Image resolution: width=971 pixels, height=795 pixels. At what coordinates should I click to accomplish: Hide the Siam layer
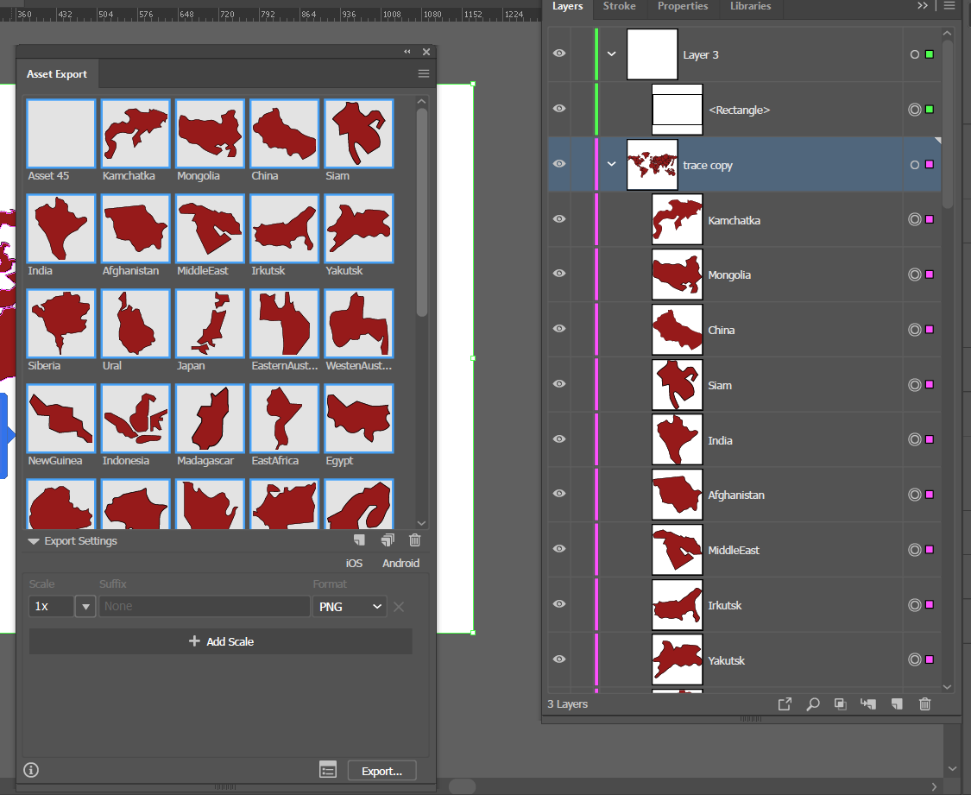(x=559, y=384)
